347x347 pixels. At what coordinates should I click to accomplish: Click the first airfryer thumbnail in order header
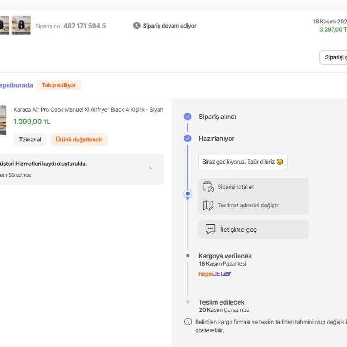point(5,25)
